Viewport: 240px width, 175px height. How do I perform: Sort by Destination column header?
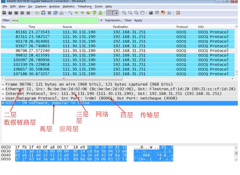(144, 27)
